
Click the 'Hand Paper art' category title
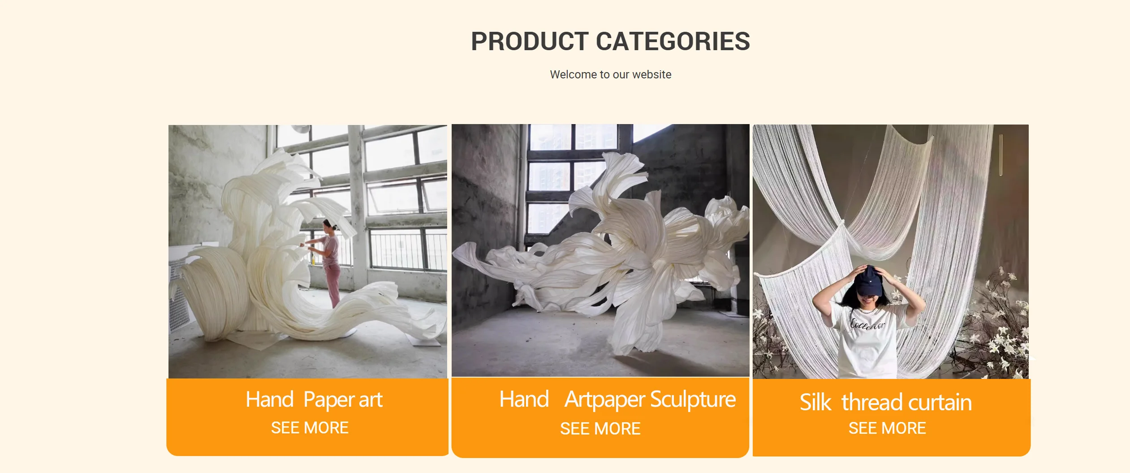[314, 400]
